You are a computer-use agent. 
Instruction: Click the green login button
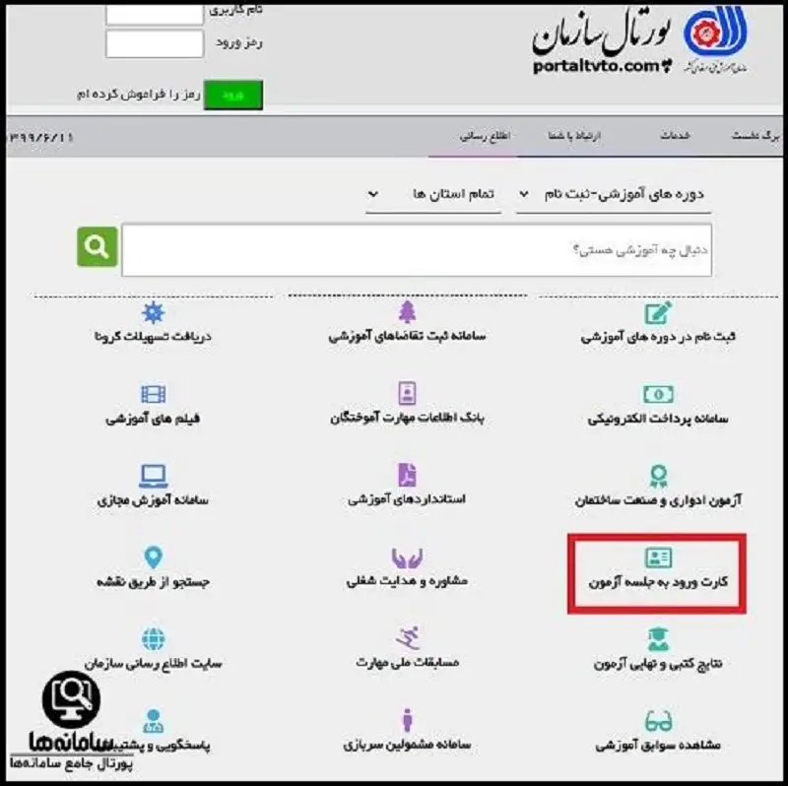pyautogui.click(x=233, y=95)
